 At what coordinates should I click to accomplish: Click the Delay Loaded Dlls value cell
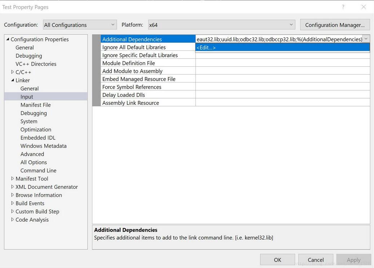coord(283,95)
